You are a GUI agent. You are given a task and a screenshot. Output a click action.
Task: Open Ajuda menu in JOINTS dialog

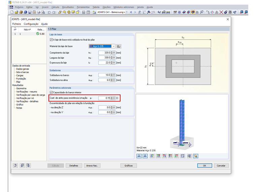click(x=44, y=24)
